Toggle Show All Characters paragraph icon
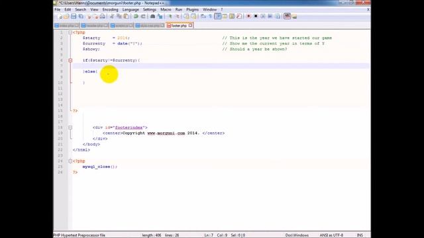 [x=210, y=17]
